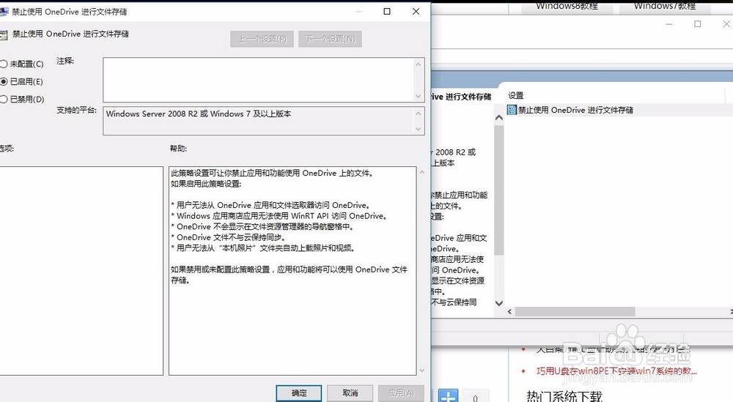Click the comment box scroll down arrow
This screenshot has width=733, height=402.
[419, 96]
